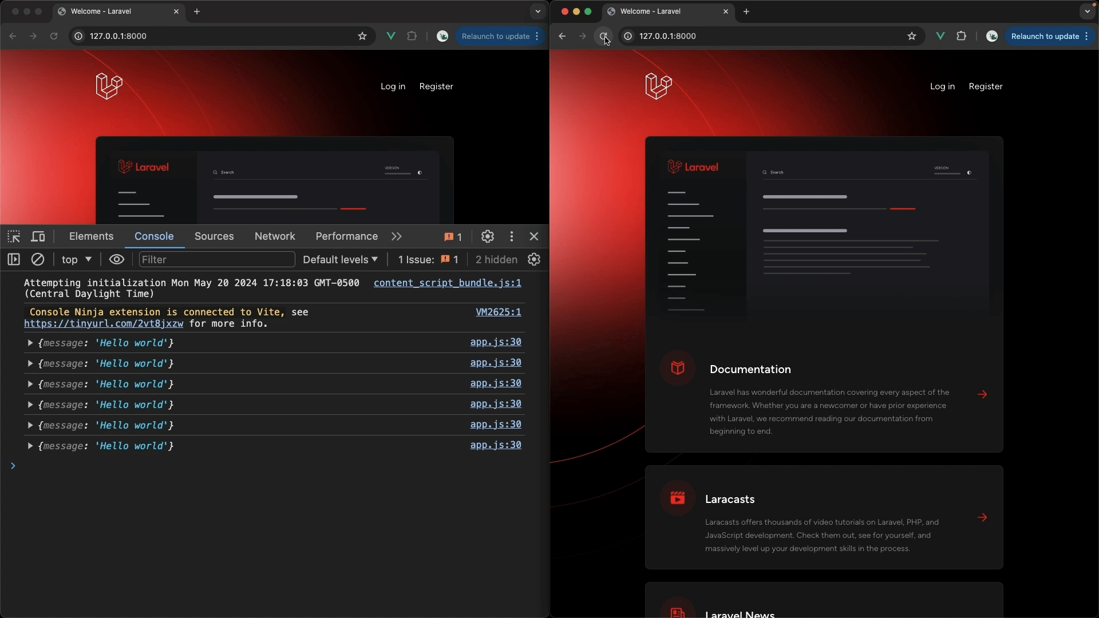Reload the page in the left window
This screenshot has height=618, width=1099.
click(x=54, y=36)
